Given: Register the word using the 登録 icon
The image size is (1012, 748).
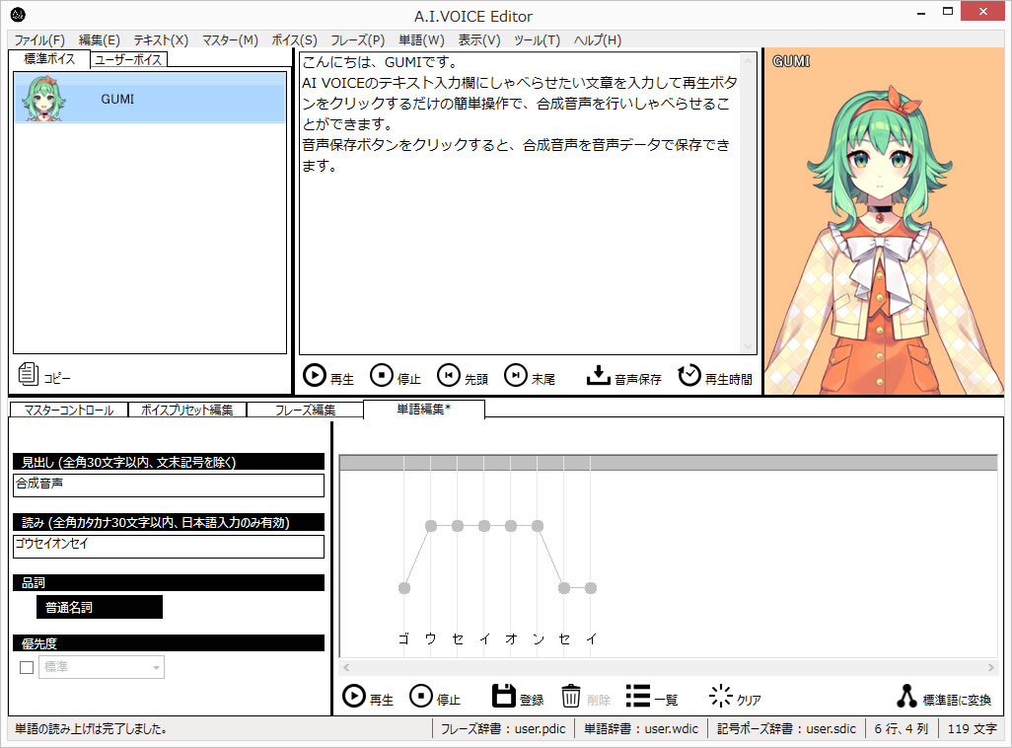Looking at the screenshot, I should pos(504,697).
